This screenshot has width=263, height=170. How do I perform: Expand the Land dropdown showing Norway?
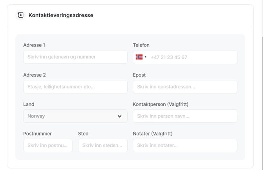click(75, 116)
